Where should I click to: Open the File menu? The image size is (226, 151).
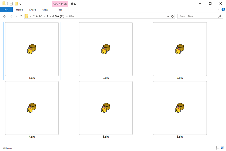coord(6,10)
